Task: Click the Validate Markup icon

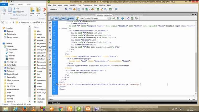Action: [114, 18]
